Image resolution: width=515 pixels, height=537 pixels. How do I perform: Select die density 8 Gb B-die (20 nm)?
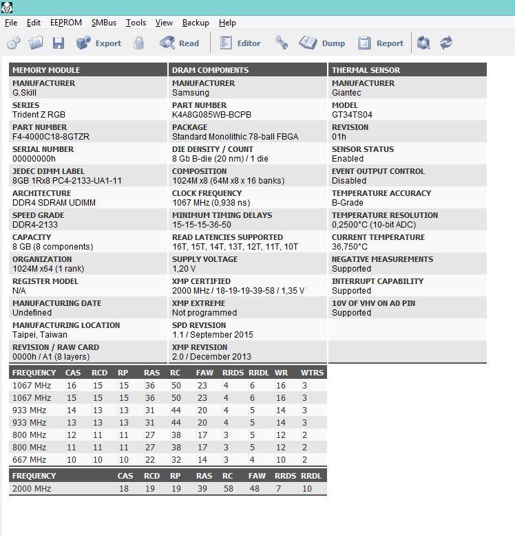(x=220, y=159)
